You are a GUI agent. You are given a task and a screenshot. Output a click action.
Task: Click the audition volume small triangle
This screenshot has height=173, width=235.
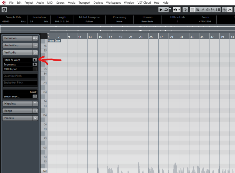(x=170, y=8)
